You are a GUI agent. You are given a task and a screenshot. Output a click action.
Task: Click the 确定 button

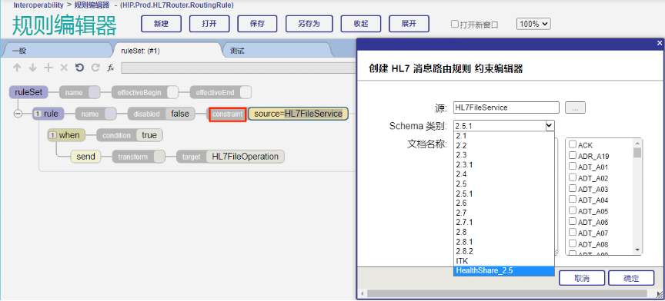(631, 278)
